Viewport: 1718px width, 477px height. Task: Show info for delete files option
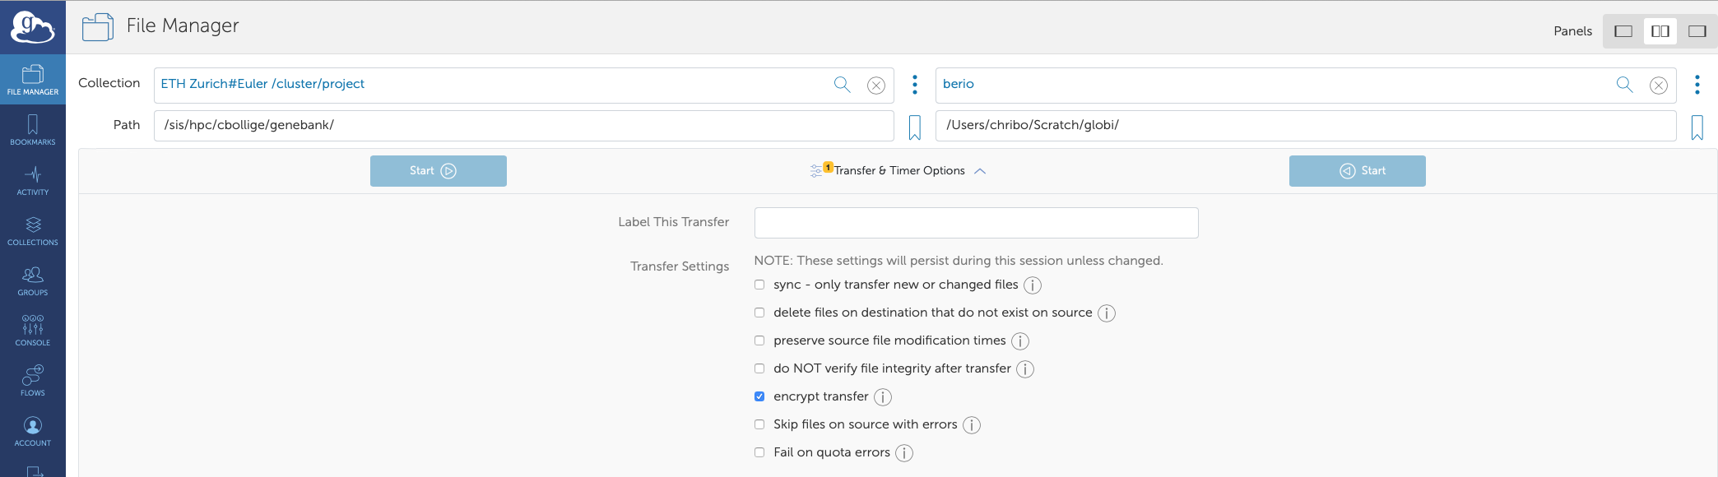click(1107, 313)
